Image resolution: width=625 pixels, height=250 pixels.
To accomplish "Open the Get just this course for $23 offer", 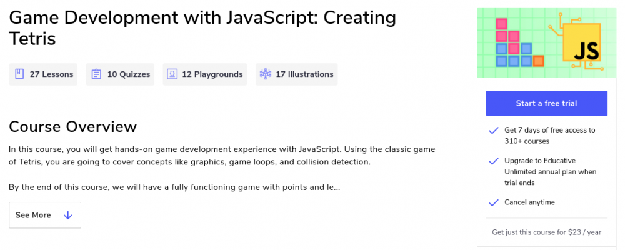I will tap(546, 232).
